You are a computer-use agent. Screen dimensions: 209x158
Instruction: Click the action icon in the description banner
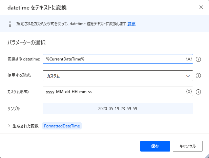click(10, 24)
